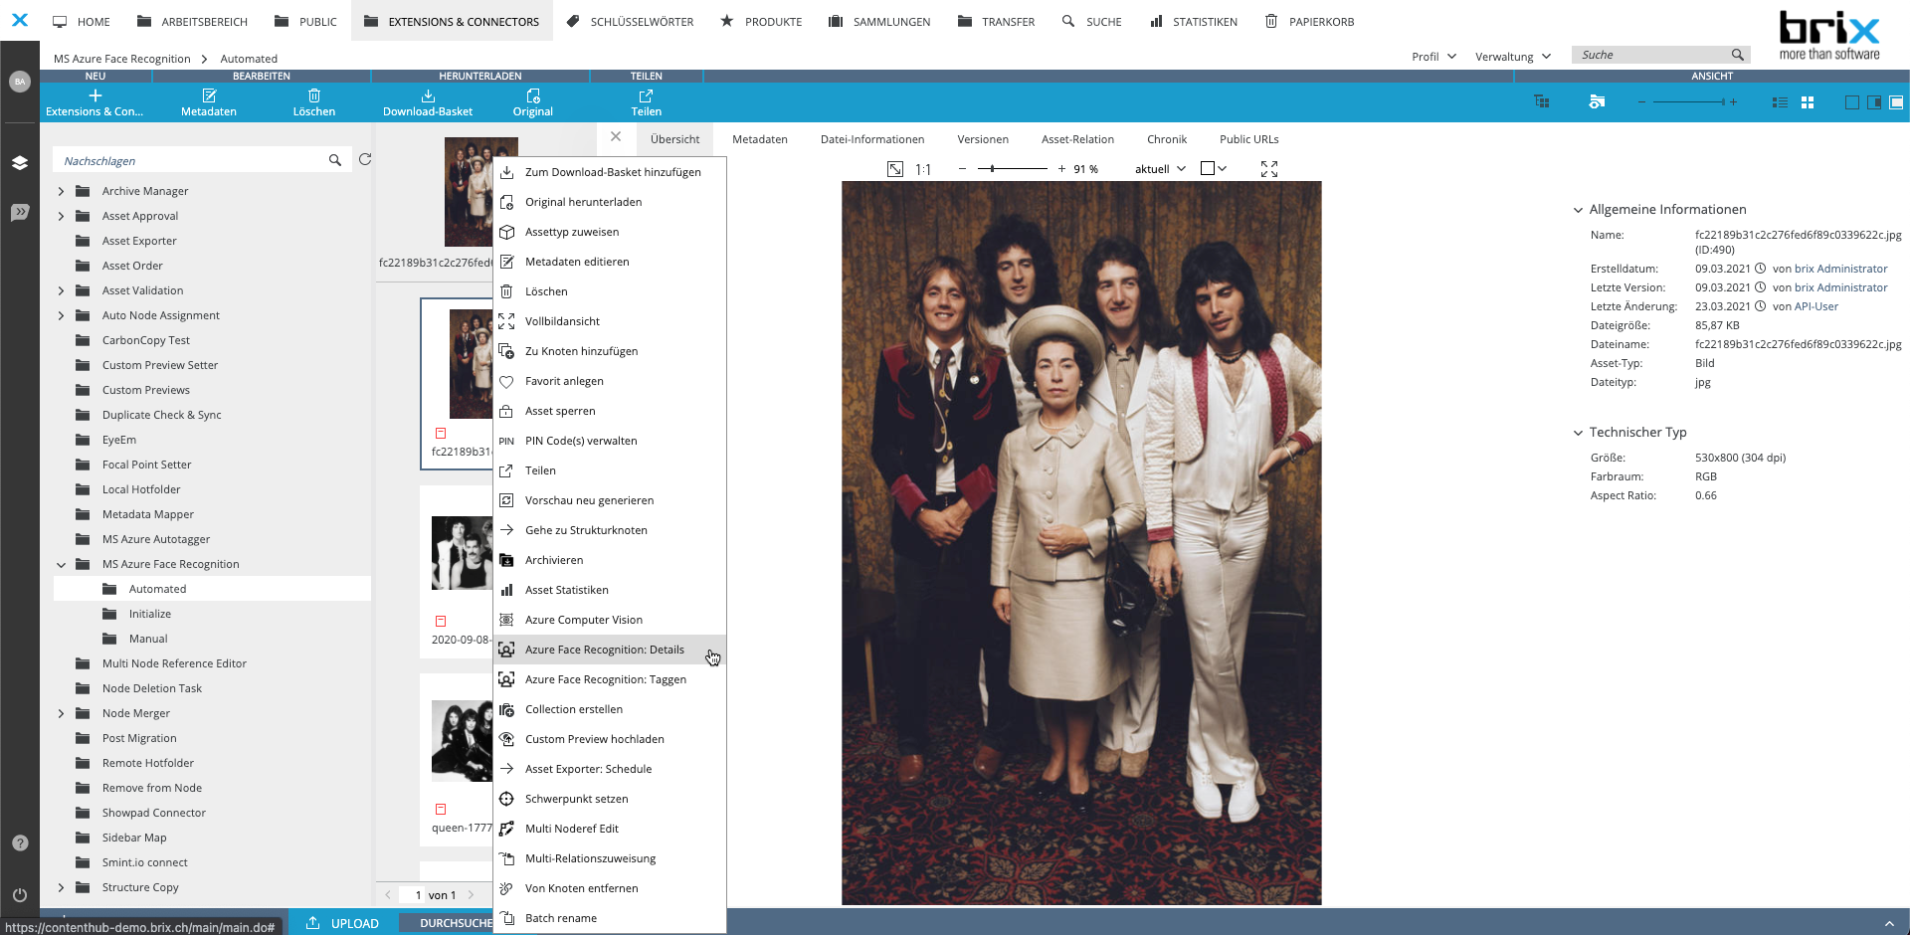
Task: Open SAMMLUNGEN in top navigation
Action: [879, 21]
